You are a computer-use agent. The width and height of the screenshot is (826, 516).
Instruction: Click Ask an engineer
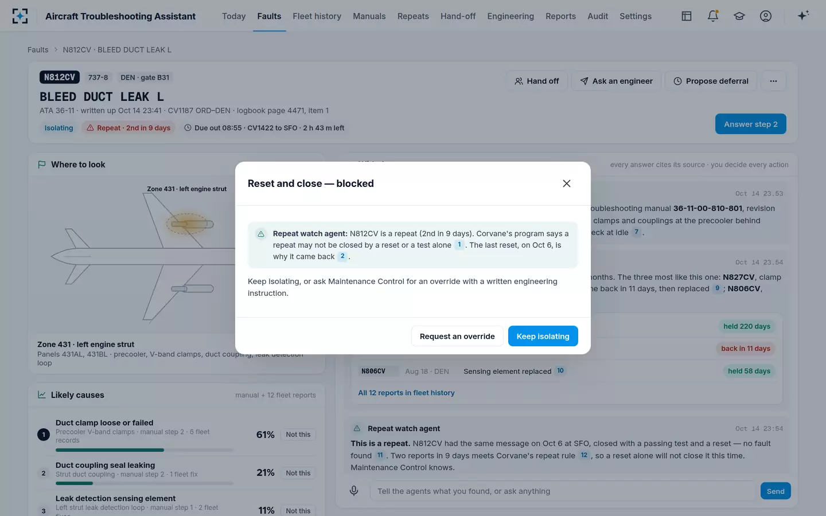click(616, 81)
